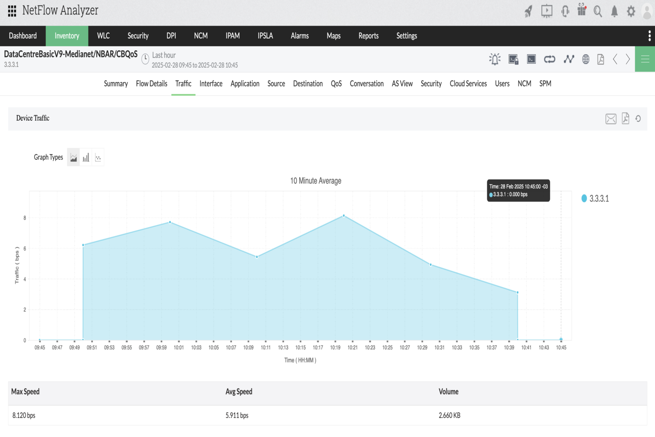
Task: Open the video presentation icon
Action: coord(547,11)
